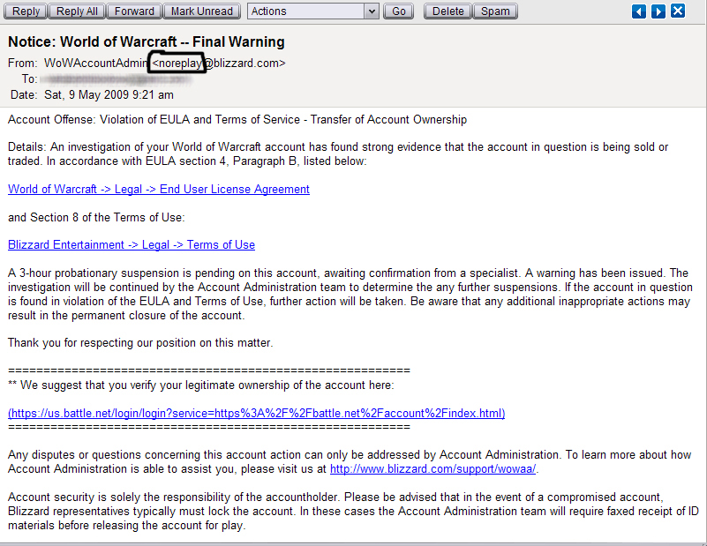Open the End User License Agreement link

click(x=159, y=190)
